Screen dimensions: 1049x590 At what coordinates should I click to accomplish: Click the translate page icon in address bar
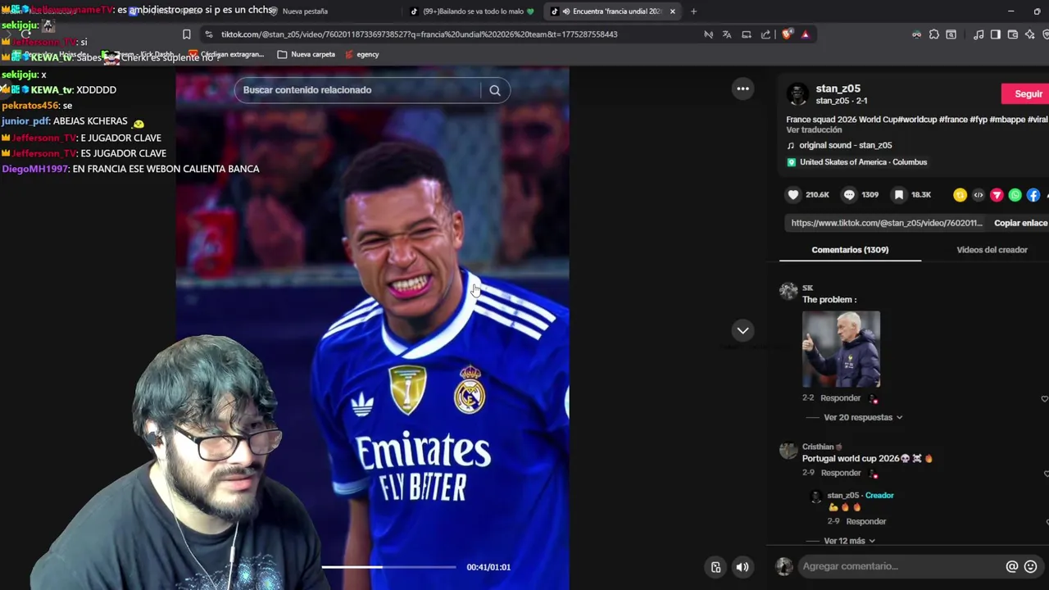tap(727, 34)
